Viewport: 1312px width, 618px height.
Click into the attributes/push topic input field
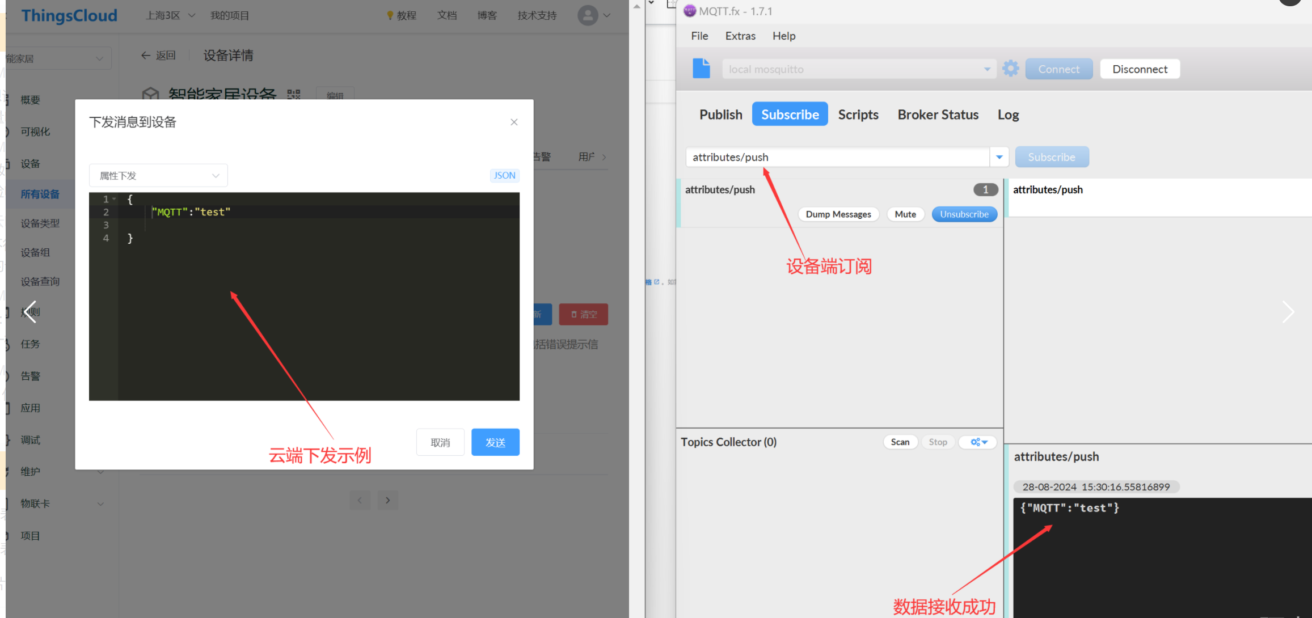837,157
